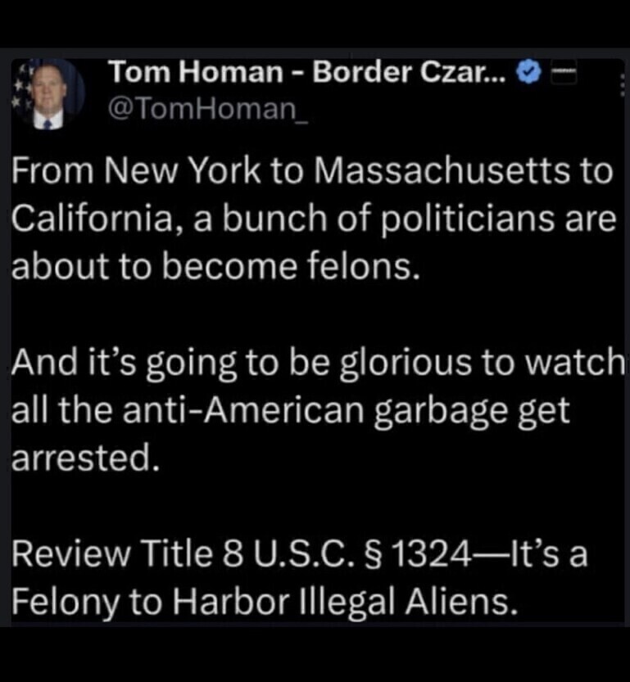Viewport: 630px width, 682px height.
Task: Click the word 'politicians' in the post
Action: tap(469, 219)
